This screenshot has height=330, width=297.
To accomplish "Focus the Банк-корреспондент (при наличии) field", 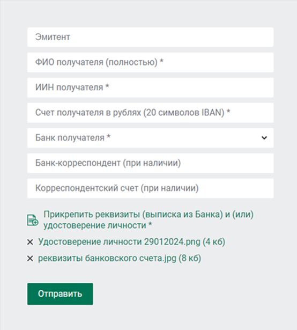I will 151,163.
